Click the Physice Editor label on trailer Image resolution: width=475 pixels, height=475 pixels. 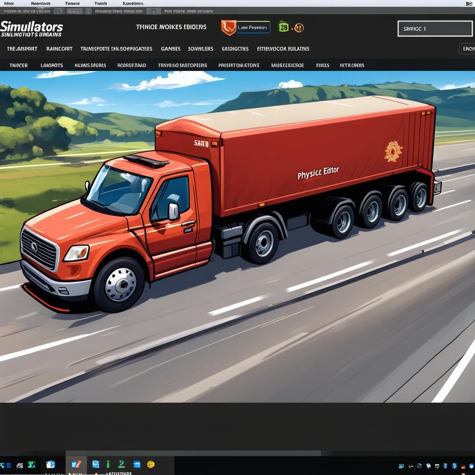(318, 173)
